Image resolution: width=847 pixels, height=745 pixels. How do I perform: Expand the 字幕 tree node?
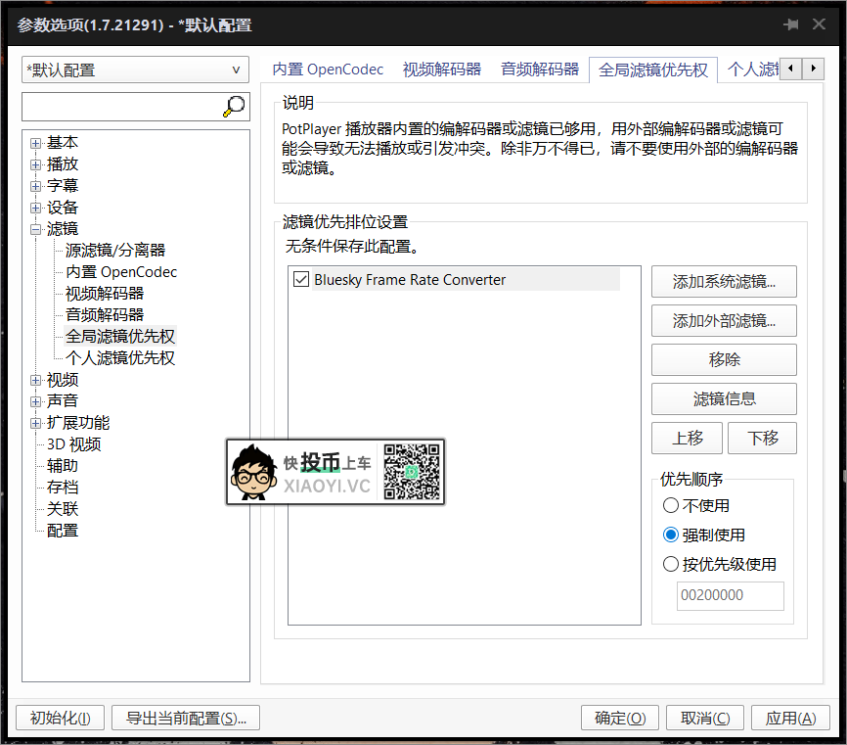coord(35,186)
